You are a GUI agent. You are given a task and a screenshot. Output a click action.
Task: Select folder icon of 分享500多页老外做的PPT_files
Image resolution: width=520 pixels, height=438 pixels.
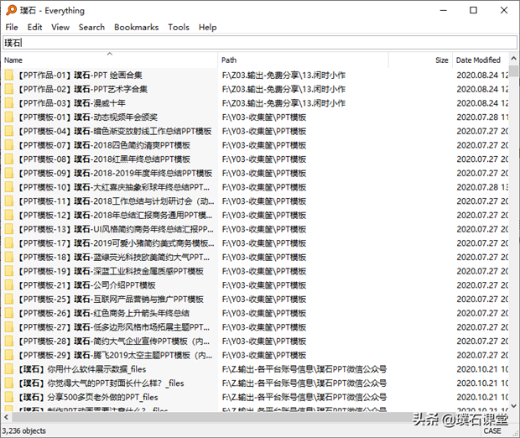pyautogui.click(x=9, y=397)
